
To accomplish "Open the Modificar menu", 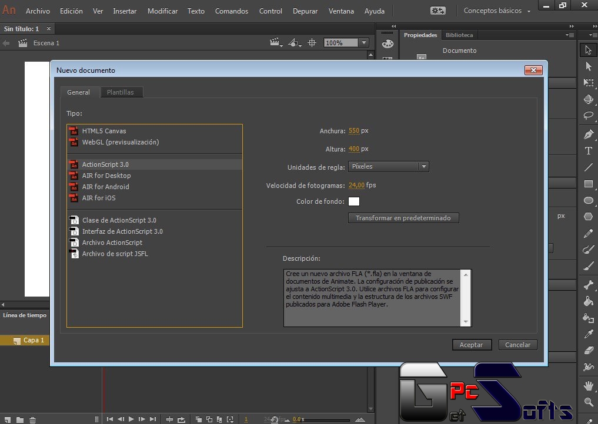I will [x=162, y=11].
